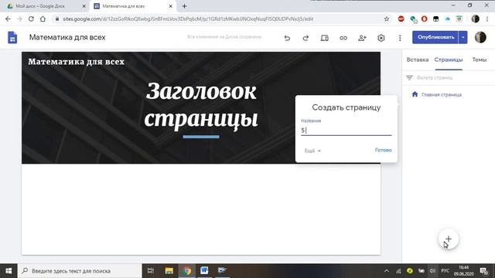The image size is (495, 278).
Task: Open taskbar clock and date
Action: [x=463, y=271]
